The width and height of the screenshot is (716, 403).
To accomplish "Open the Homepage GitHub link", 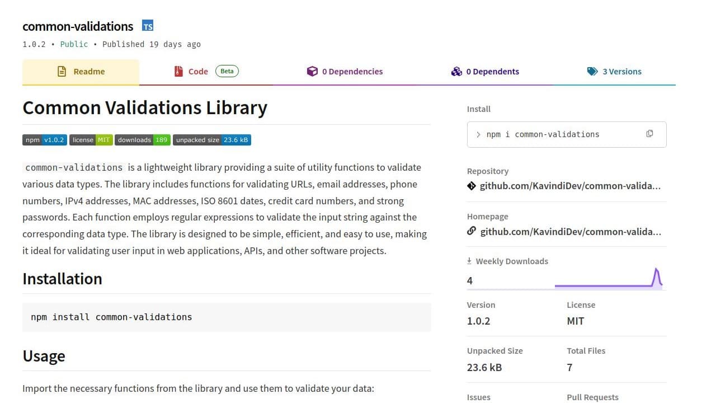I will [x=570, y=231].
